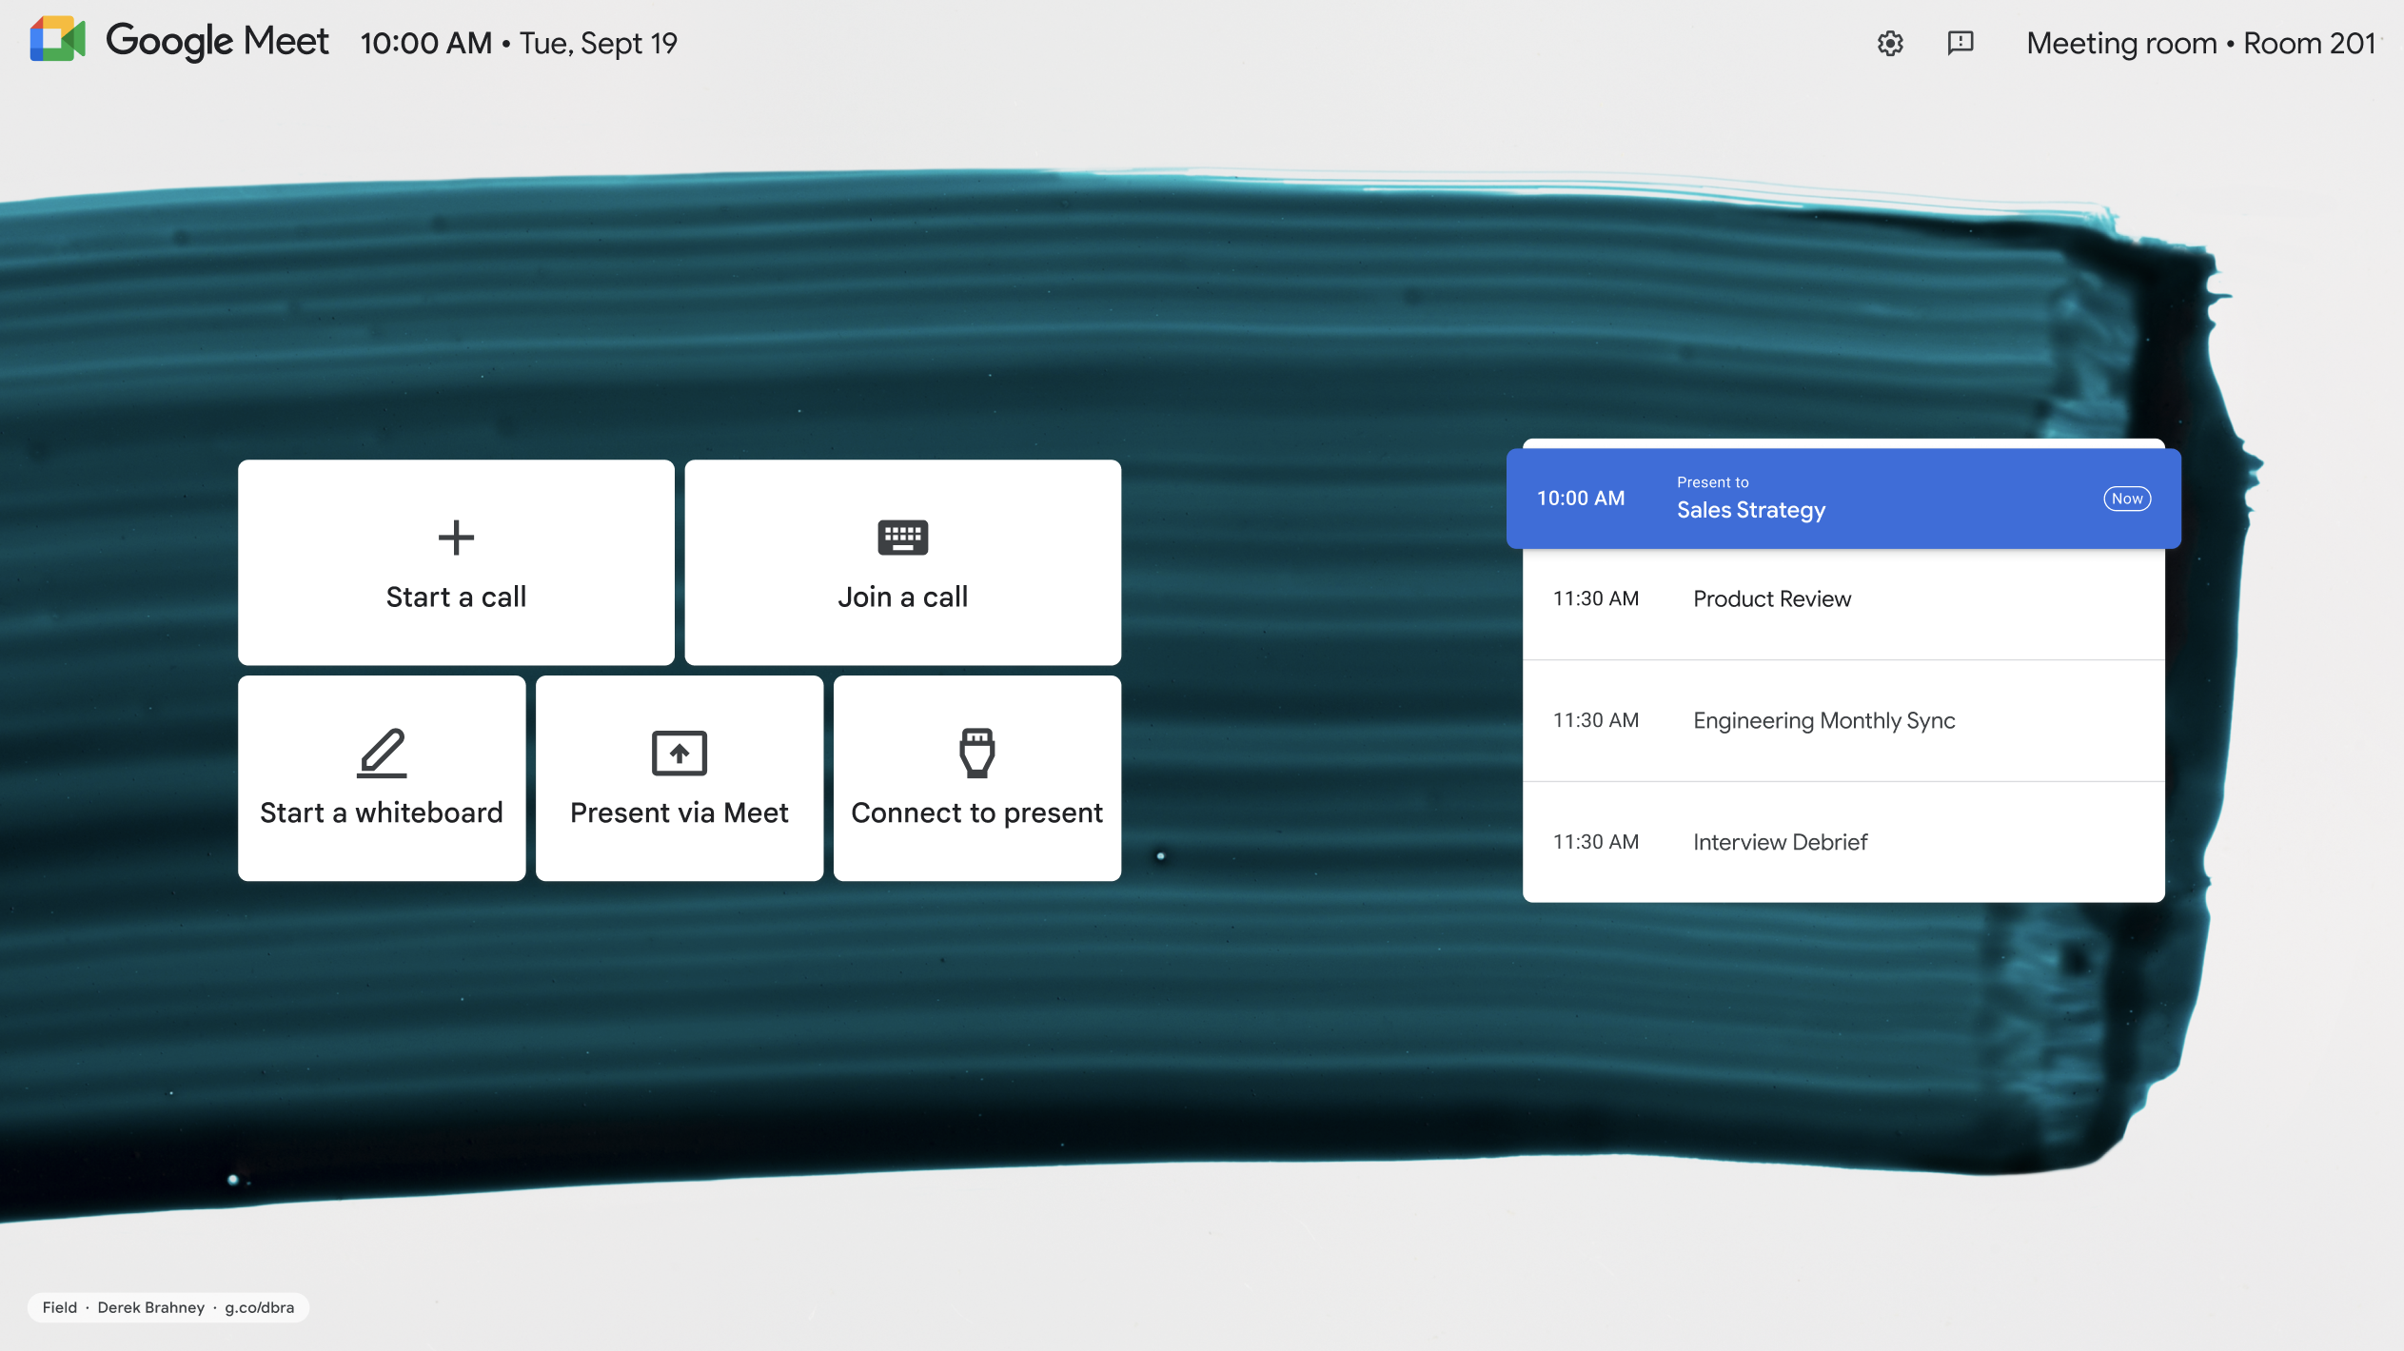Click the g.co/dbra wallpaper credit link

pyautogui.click(x=259, y=1307)
